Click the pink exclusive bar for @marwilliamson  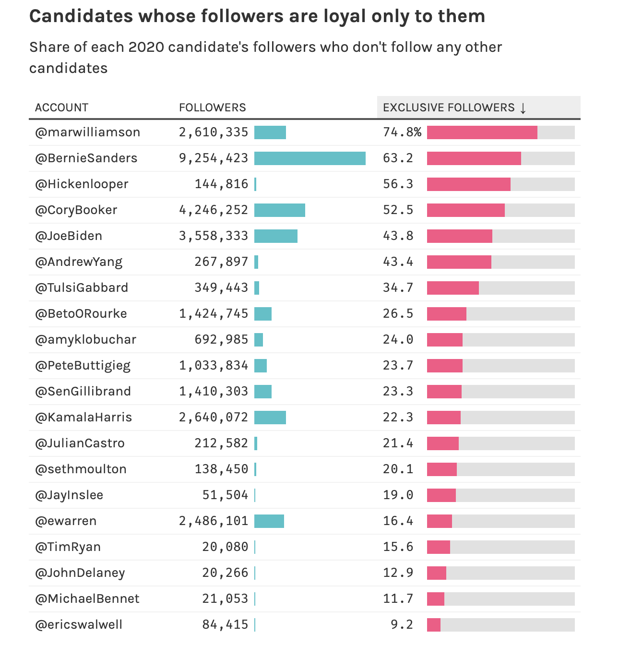pos(482,132)
